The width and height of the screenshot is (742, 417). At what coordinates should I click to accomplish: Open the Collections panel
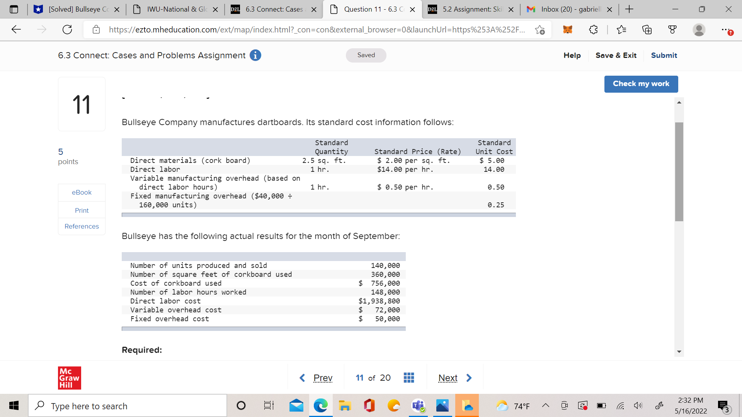click(x=647, y=29)
